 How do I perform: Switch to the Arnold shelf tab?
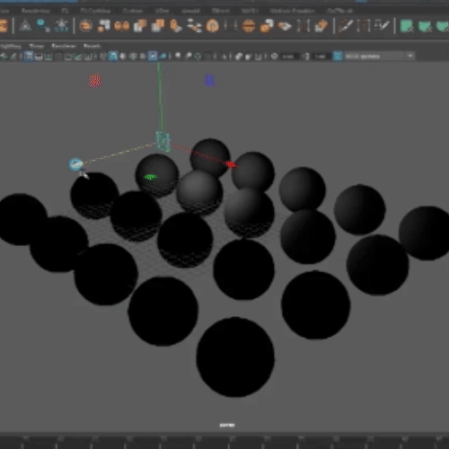[190, 11]
